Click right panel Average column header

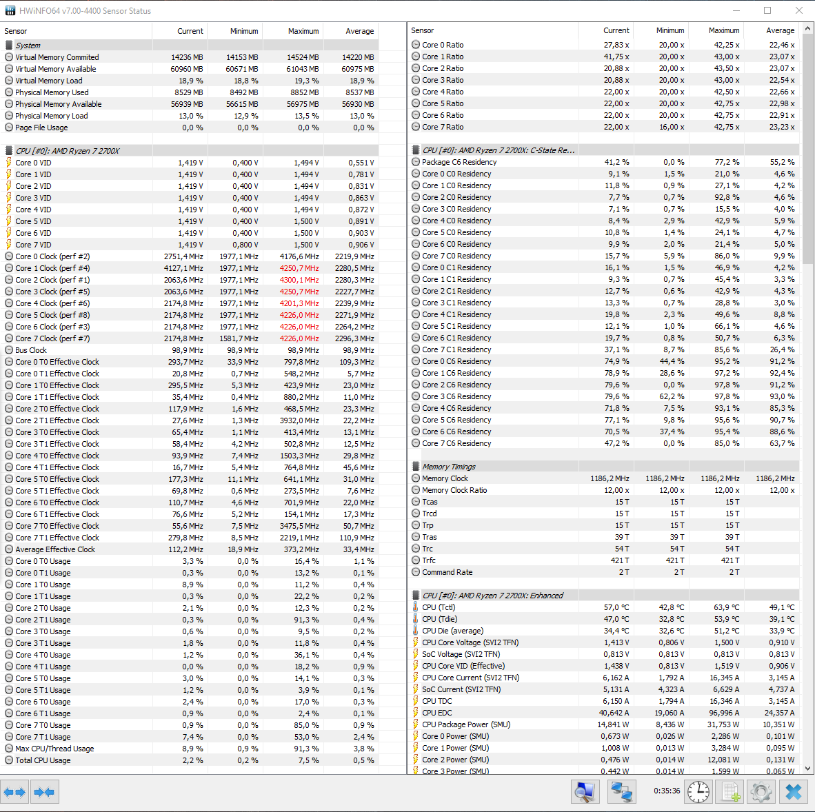772,30
